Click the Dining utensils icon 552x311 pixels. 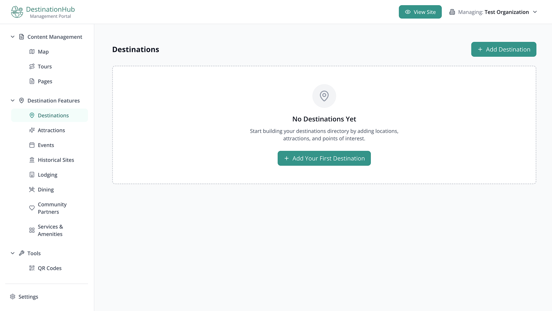pyautogui.click(x=32, y=190)
